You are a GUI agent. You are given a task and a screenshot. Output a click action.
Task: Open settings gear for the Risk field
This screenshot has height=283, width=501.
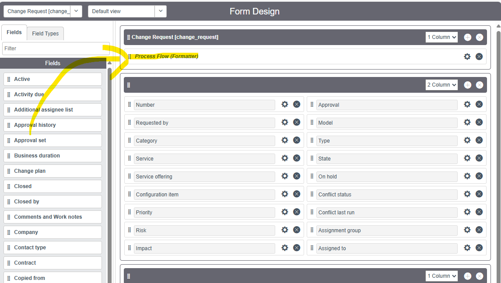click(x=285, y=230)
